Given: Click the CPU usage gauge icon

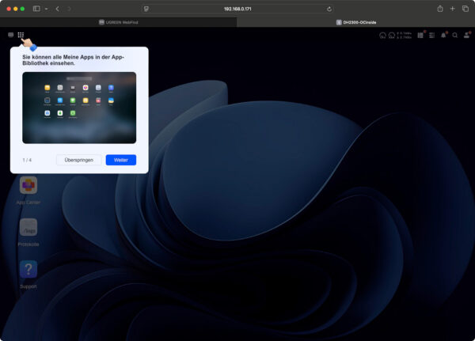Looking at the screenshot, I should (382, 35).
